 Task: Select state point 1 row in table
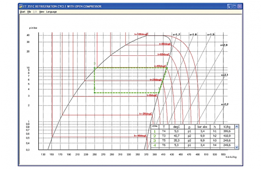155,132
